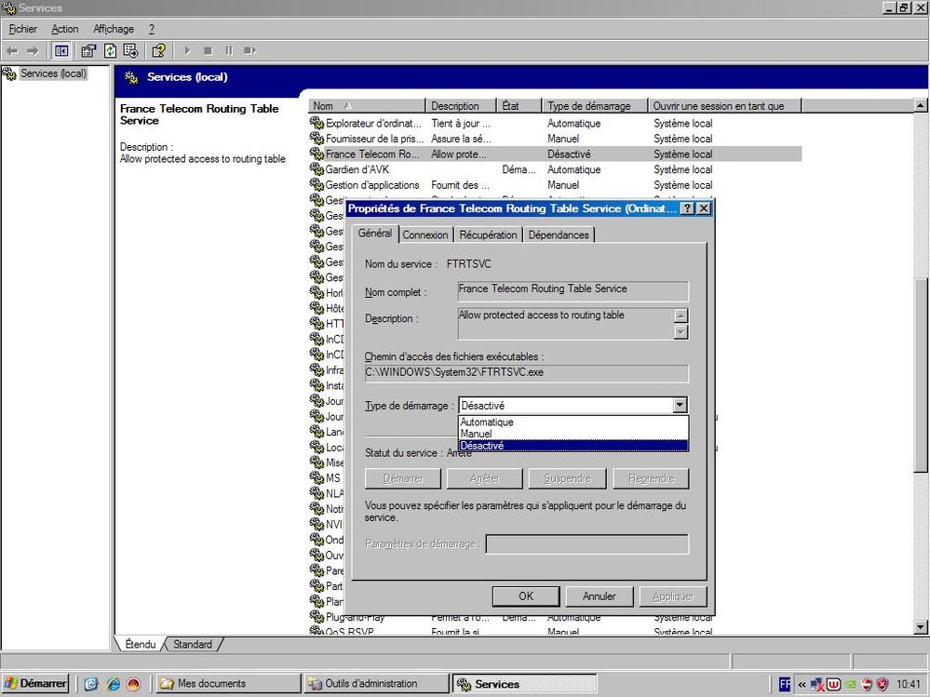The width and height of the screenshot is (930, 697).
Task: Click the Refresh toolbar icon
Action: (110, 50)
